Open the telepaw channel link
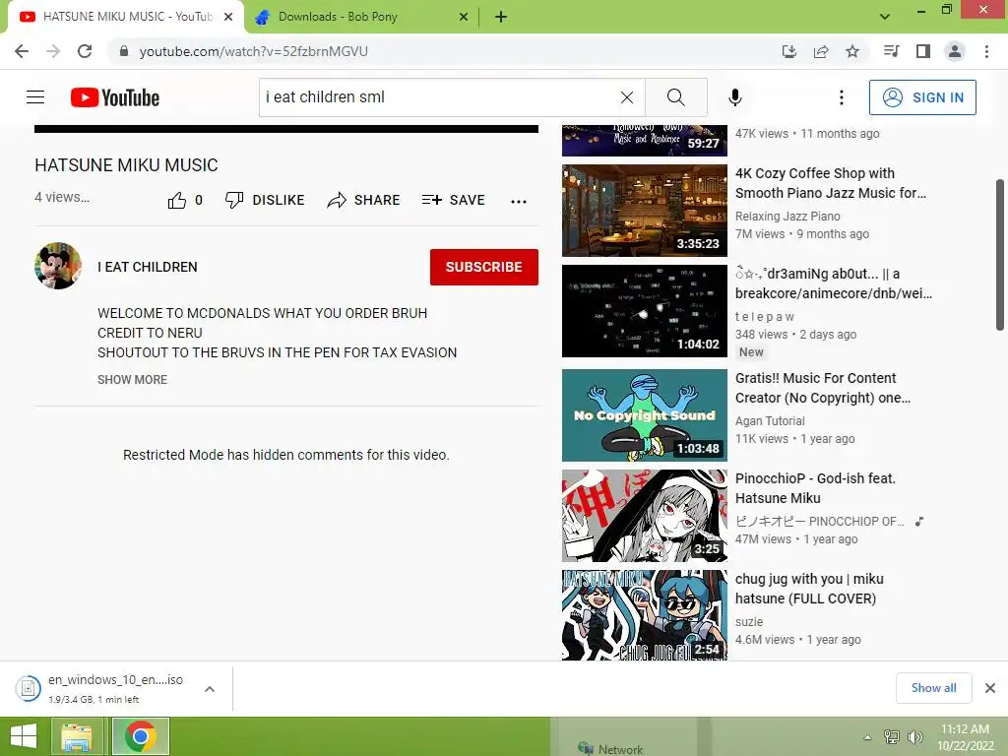Viewport: 1008px width, 756px height. tap(764, 316)
